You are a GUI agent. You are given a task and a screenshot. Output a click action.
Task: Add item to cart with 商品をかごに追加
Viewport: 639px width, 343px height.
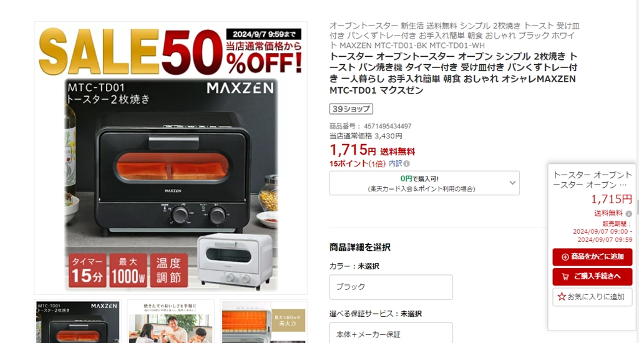pos(592,257)
